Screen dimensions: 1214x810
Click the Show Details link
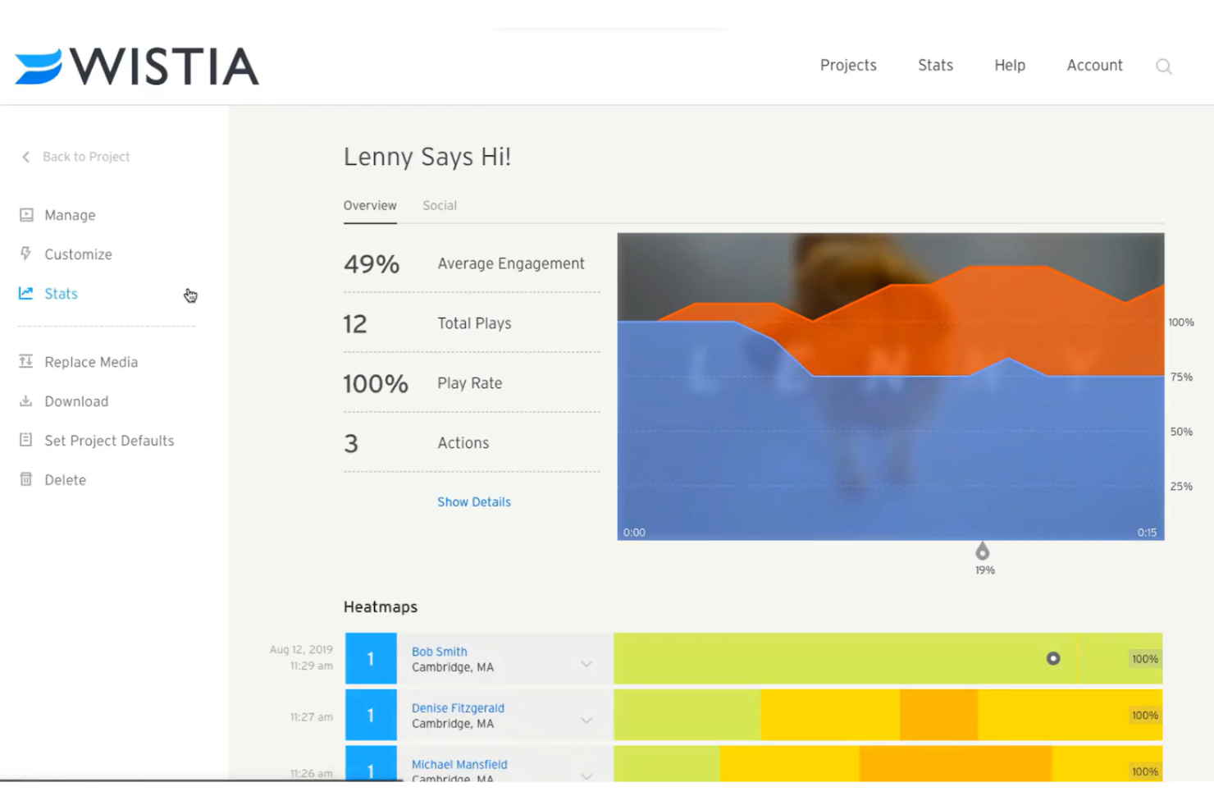point(474,501)
